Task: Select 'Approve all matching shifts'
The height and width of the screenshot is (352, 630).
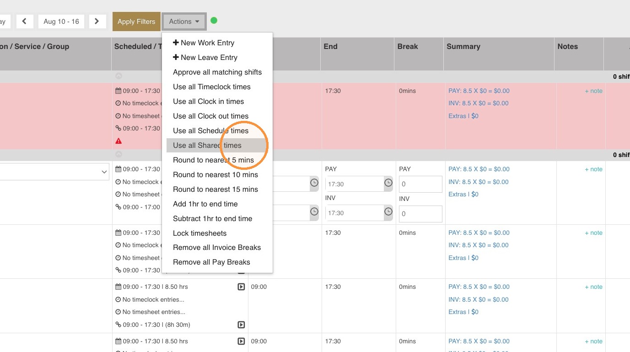Action: click(x=217, y=72)
